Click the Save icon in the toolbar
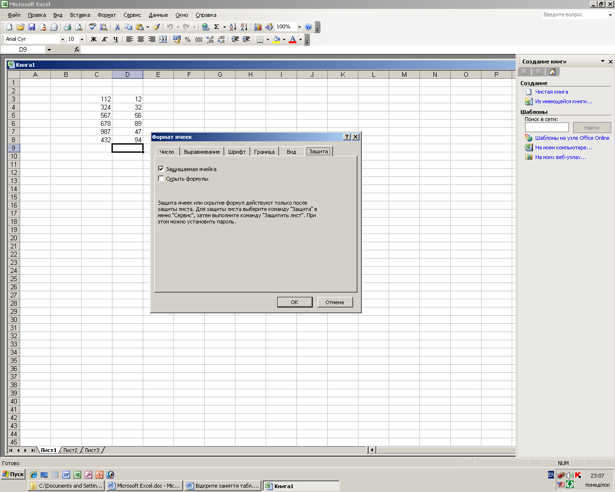This screenshot has height=492, width=615. pos(32,27)
